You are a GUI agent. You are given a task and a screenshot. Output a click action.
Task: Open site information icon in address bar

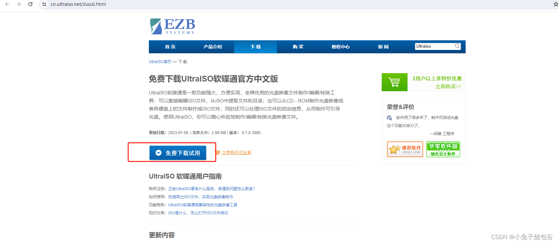click(x=44, y=4)
